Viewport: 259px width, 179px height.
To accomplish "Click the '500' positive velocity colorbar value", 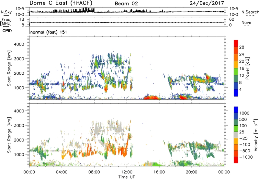I will coord(243,120).
